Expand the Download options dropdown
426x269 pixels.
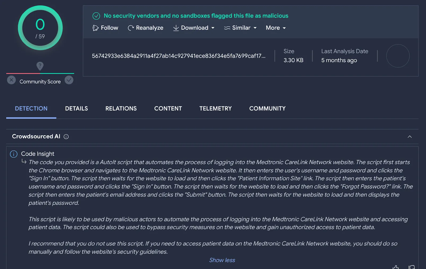click(x=213, y=28)
